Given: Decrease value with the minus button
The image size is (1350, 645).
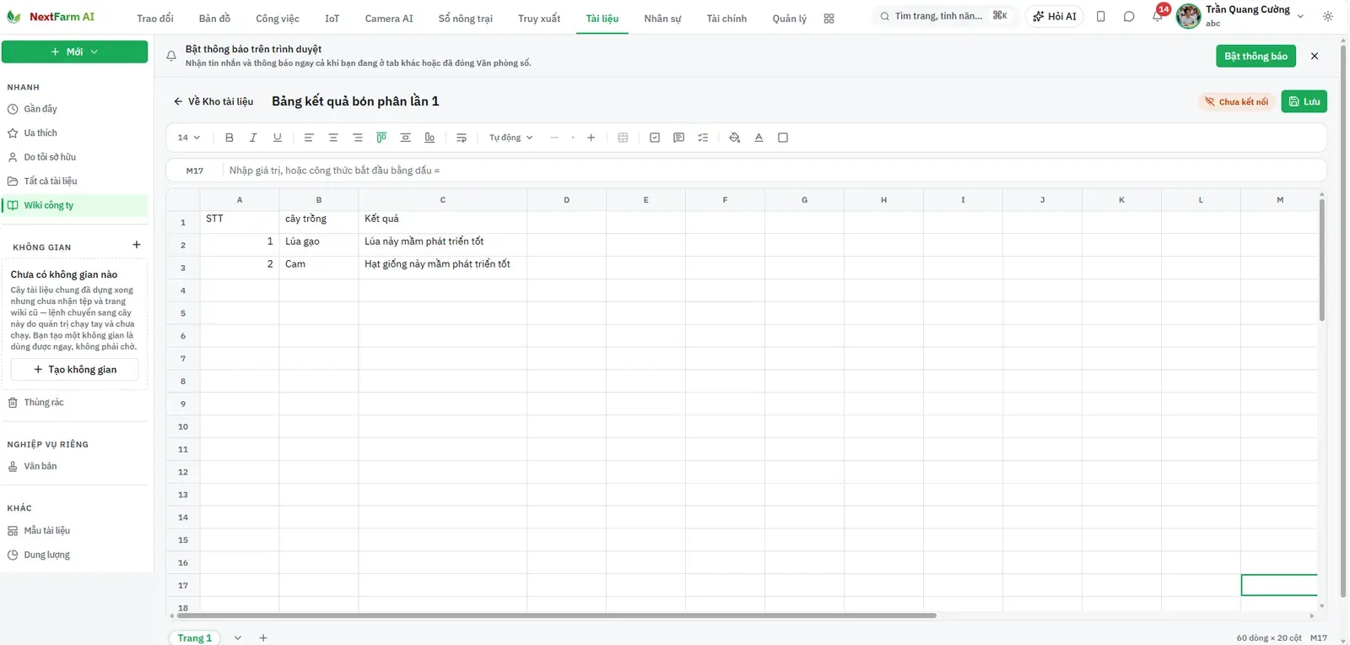Looking at the screenshot, I should click(x=554, y=138).
